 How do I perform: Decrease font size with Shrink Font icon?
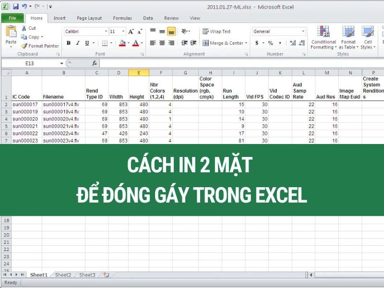[x=140, y=31]
